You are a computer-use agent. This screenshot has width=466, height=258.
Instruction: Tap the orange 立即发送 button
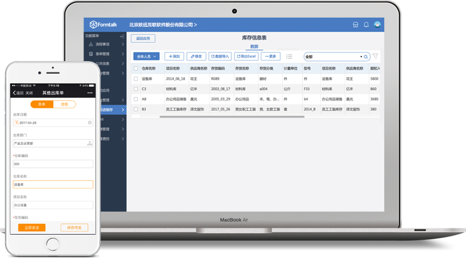(32, 227)
